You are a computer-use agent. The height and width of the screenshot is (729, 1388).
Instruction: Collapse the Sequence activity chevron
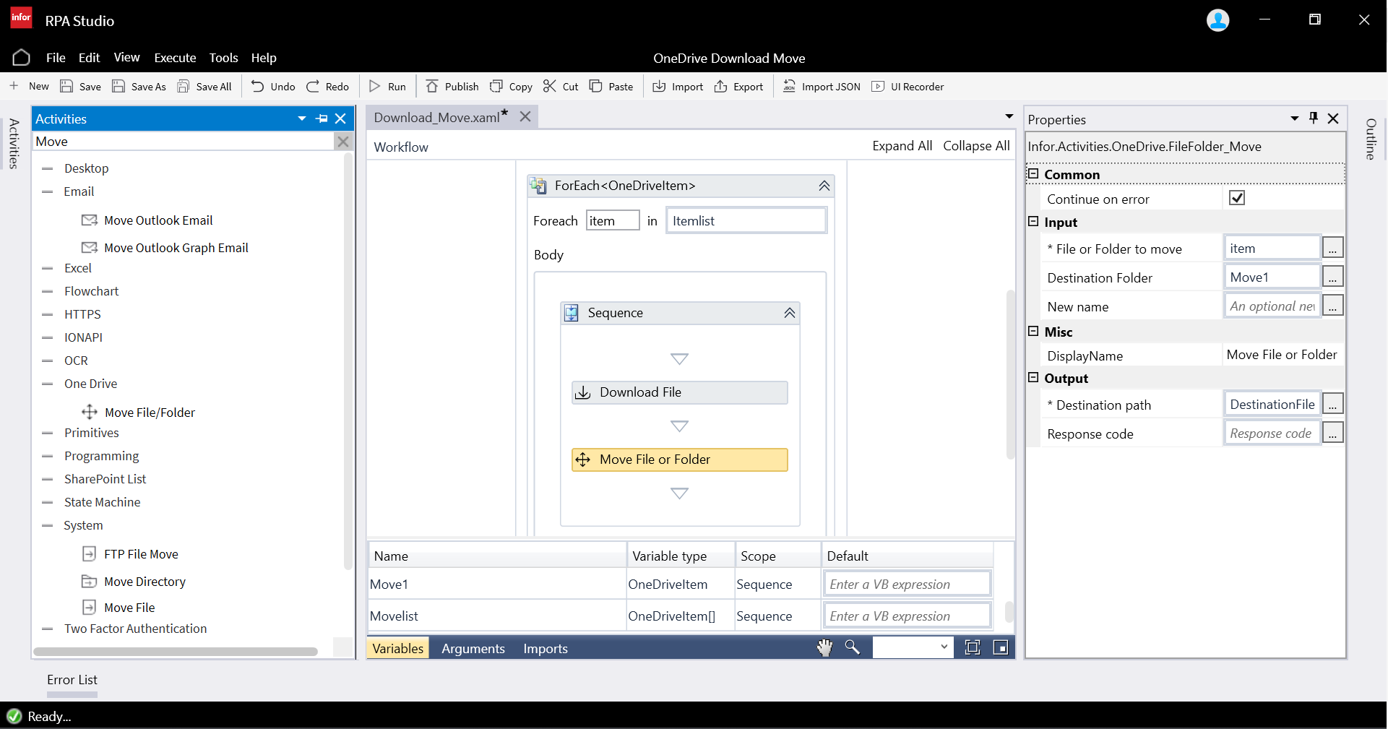(789, 313)
